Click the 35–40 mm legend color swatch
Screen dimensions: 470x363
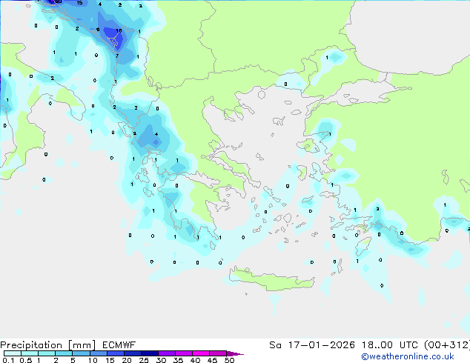[x=184, y=353]
